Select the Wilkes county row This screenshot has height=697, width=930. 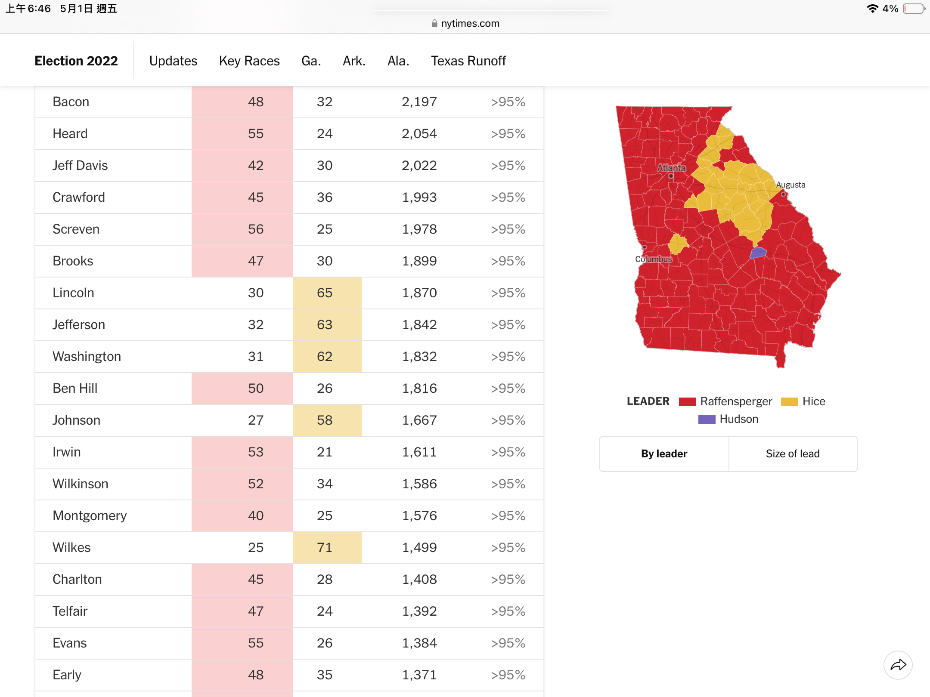[289, 548]
